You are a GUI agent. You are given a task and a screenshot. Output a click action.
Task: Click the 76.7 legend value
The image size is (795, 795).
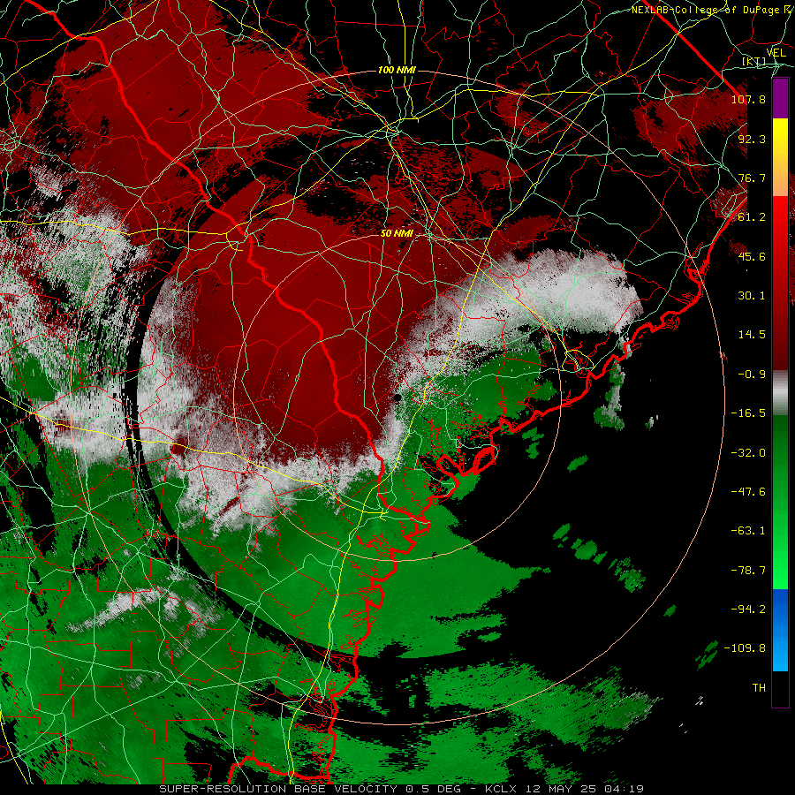[752, 178]
